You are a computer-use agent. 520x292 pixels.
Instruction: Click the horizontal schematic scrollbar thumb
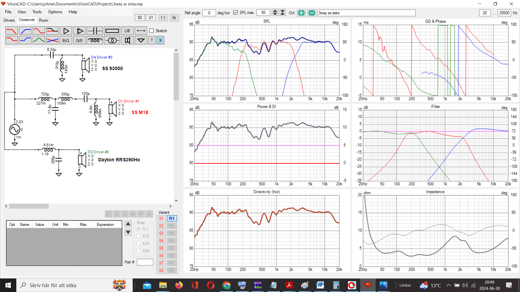pyautogui.click(x=29, y=206)
